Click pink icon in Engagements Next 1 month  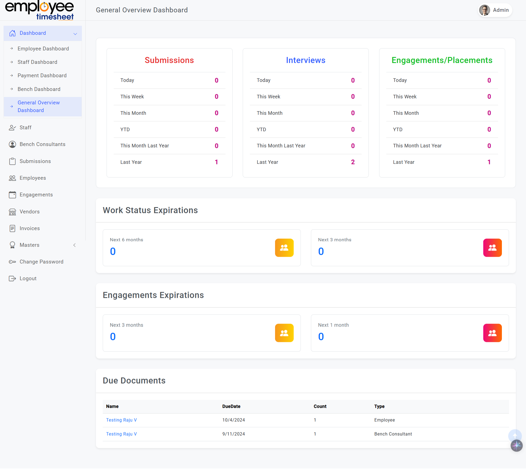point(492,333)
